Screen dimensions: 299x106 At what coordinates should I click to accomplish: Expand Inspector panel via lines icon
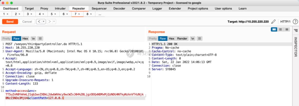(296, 30)
